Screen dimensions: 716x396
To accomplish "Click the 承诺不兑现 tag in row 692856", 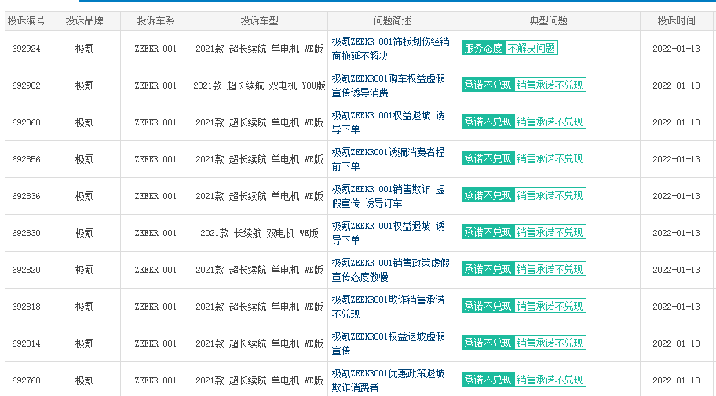I will point(488,158).
